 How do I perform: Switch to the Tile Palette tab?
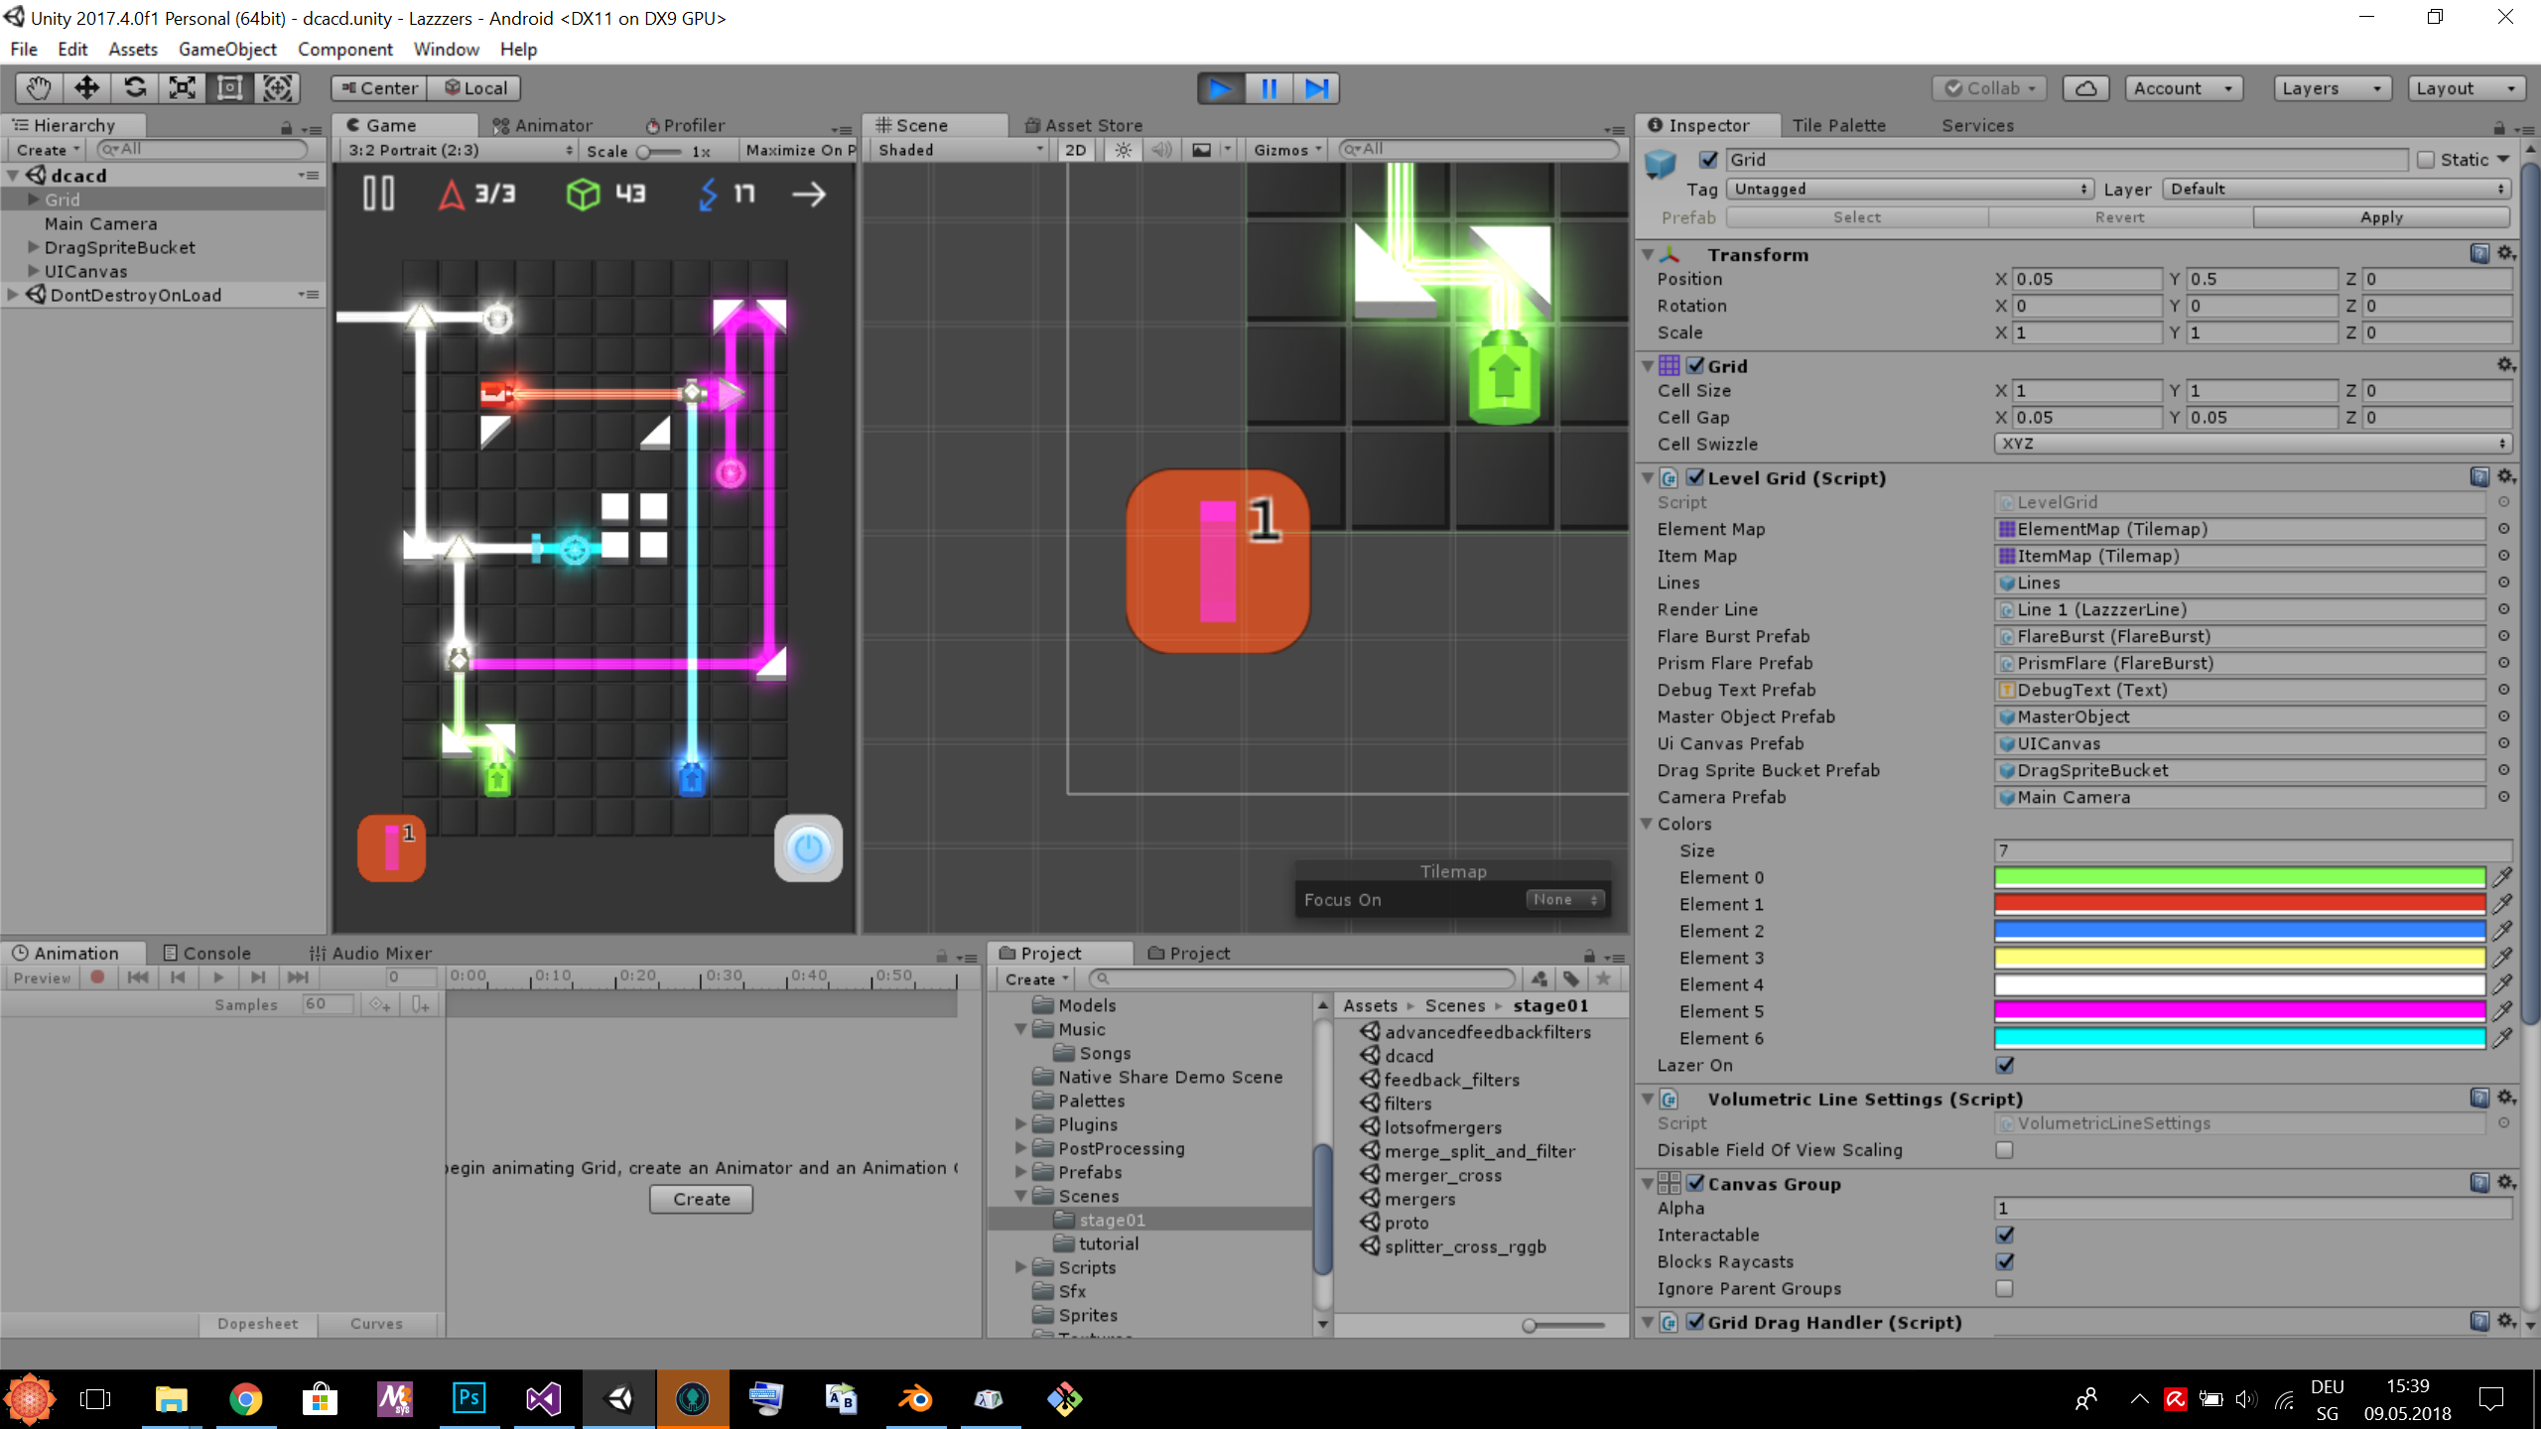(x=1838, y=125)
